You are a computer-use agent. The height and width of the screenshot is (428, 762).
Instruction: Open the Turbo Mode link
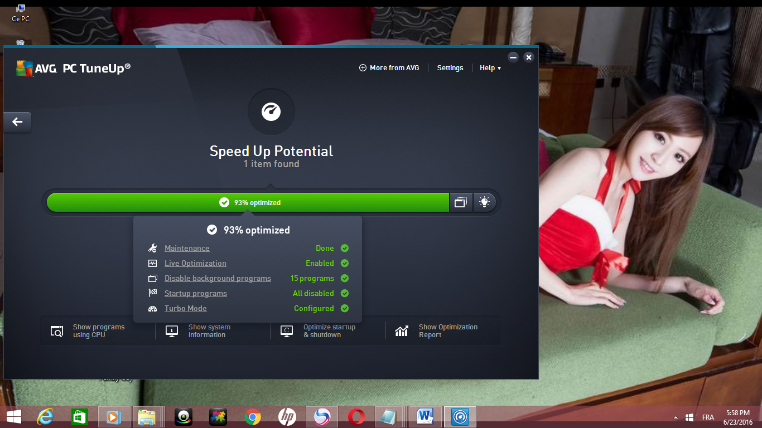click(x=186, y=309)
